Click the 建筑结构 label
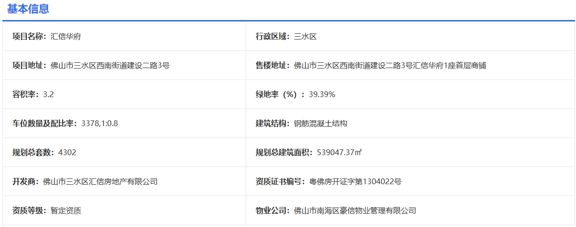This screenshot has height=227, width=576. point(273,123)
